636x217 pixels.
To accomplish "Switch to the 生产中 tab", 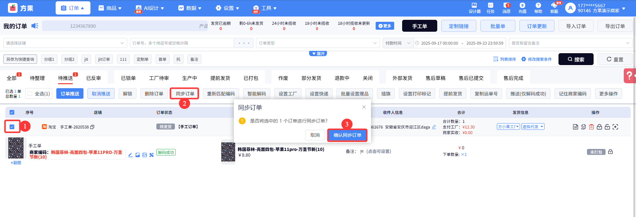I will (x=189, y=78).
